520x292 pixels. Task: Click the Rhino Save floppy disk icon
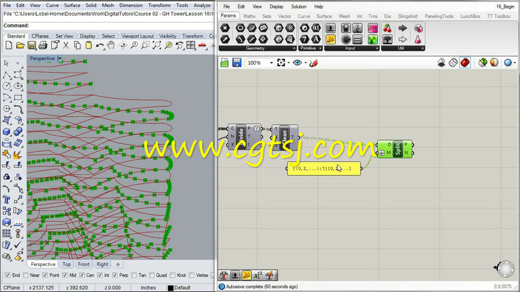coord(31,45)
